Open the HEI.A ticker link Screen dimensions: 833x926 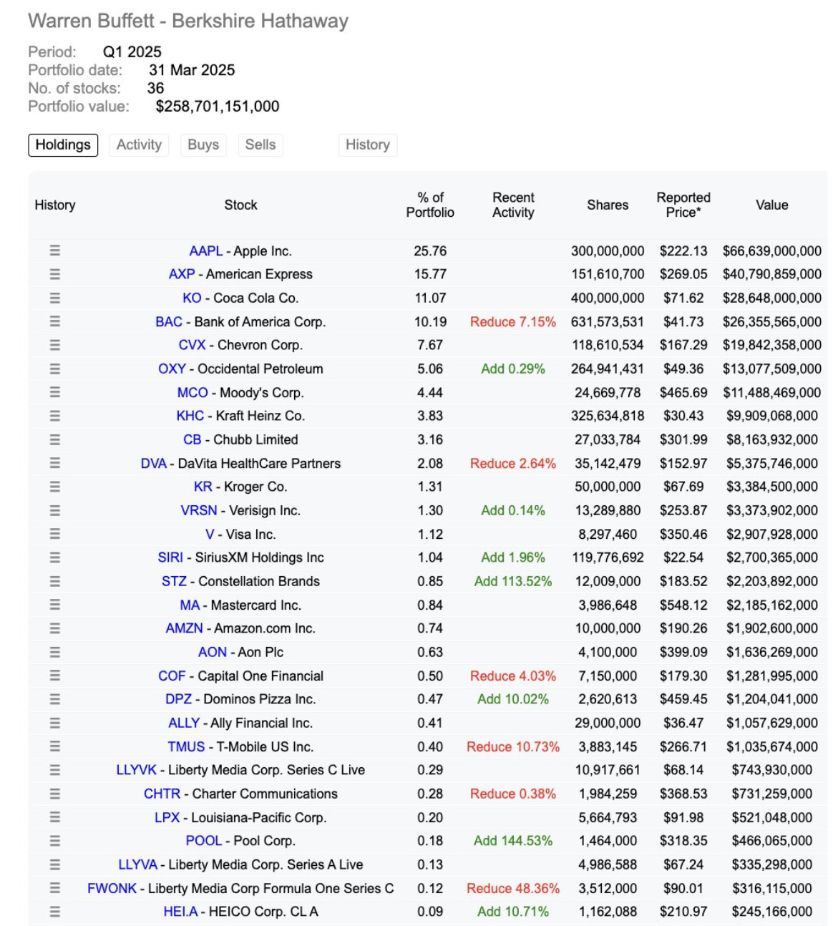tap(180, 912)
